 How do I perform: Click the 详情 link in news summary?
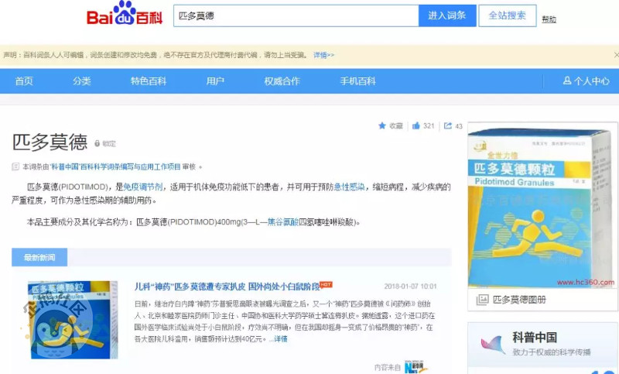point(281,339)
